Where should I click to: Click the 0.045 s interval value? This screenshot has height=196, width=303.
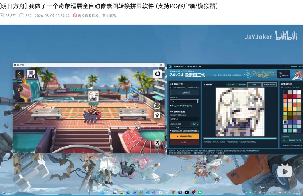[x=194, y=124]
